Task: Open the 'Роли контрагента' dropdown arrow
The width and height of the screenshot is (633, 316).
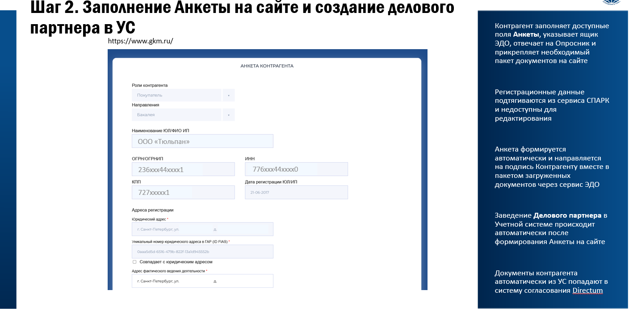Action: 228,95
